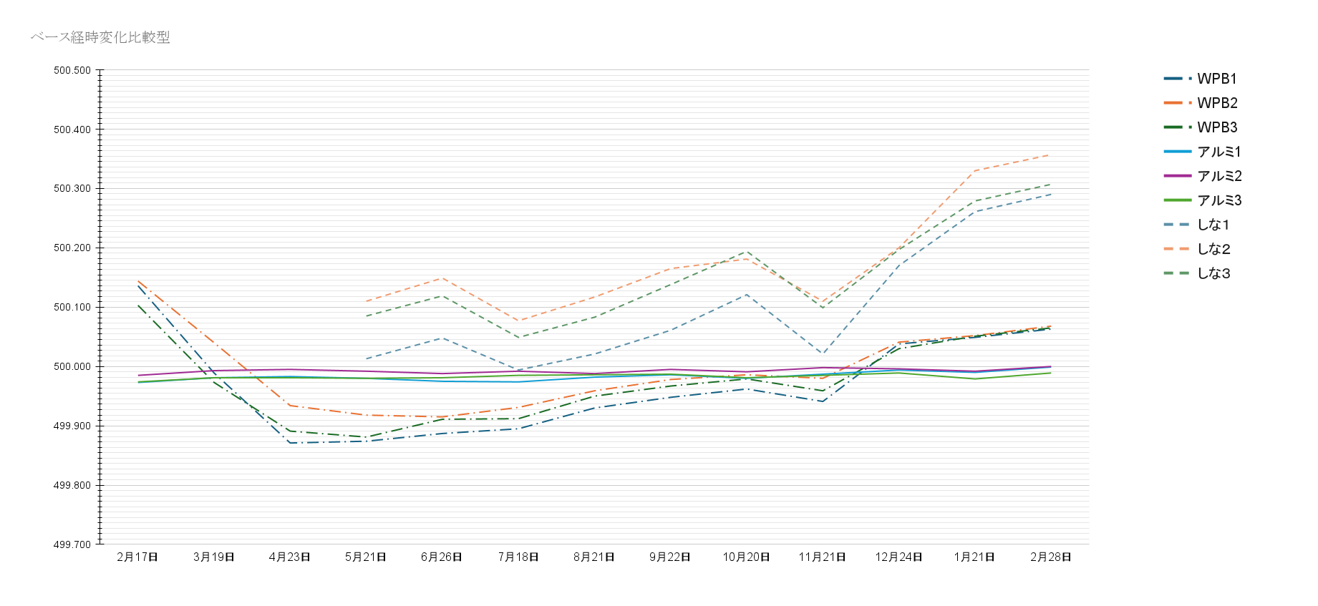Select the WPB3 legend label

pyautogui.click(x=1216, y=127)
